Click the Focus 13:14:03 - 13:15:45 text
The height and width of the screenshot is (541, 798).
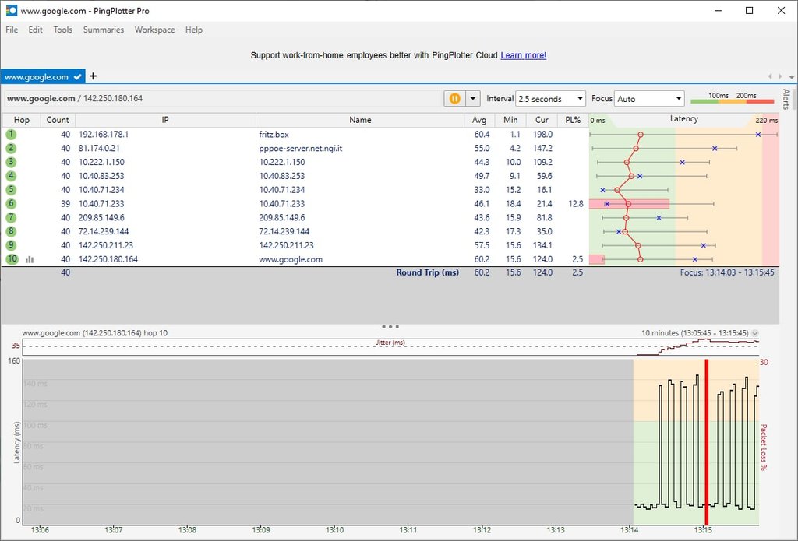(x=727, y=272)
